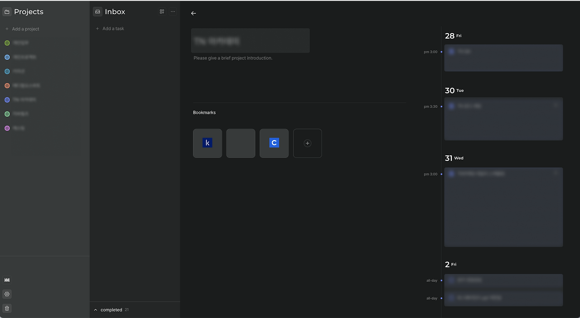Open the blank bookmark tile between k and C
This screenshot has width=580, height=318.
point(241,143)
